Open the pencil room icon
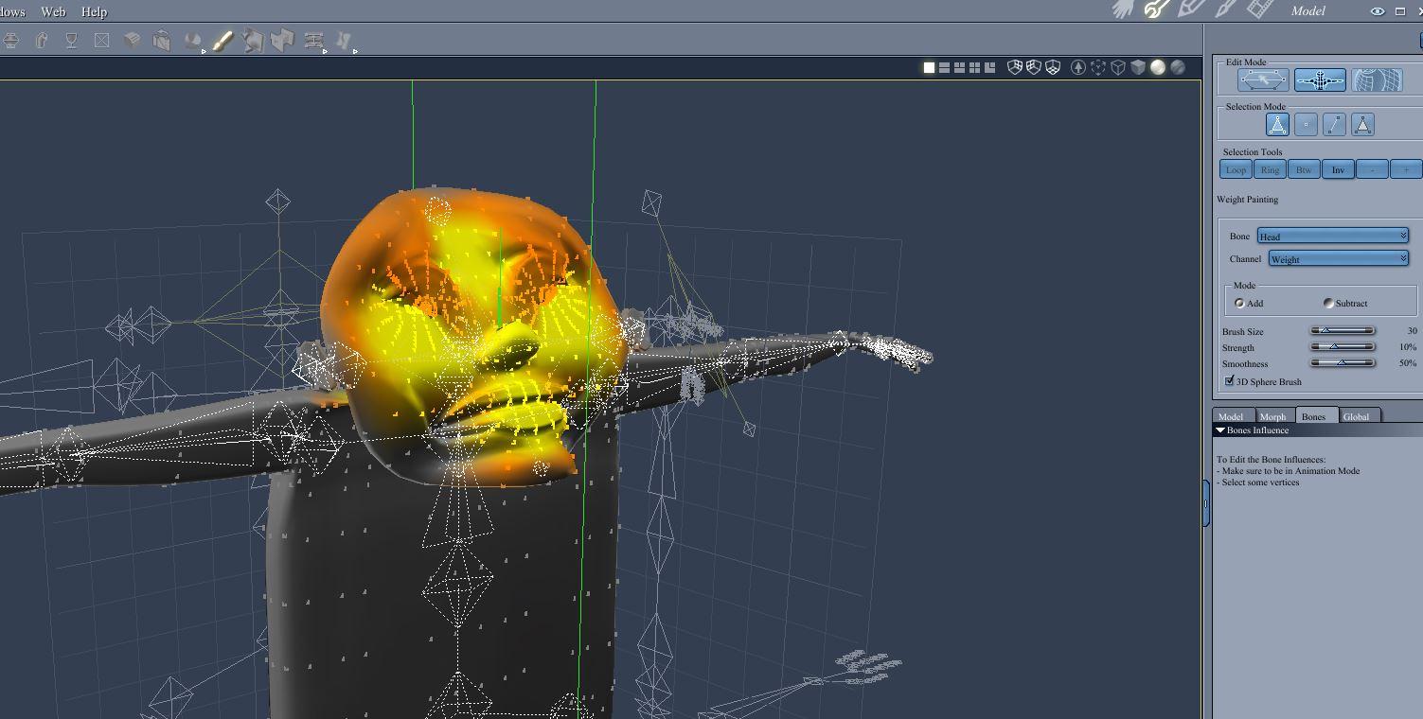 pos(1191,9)
